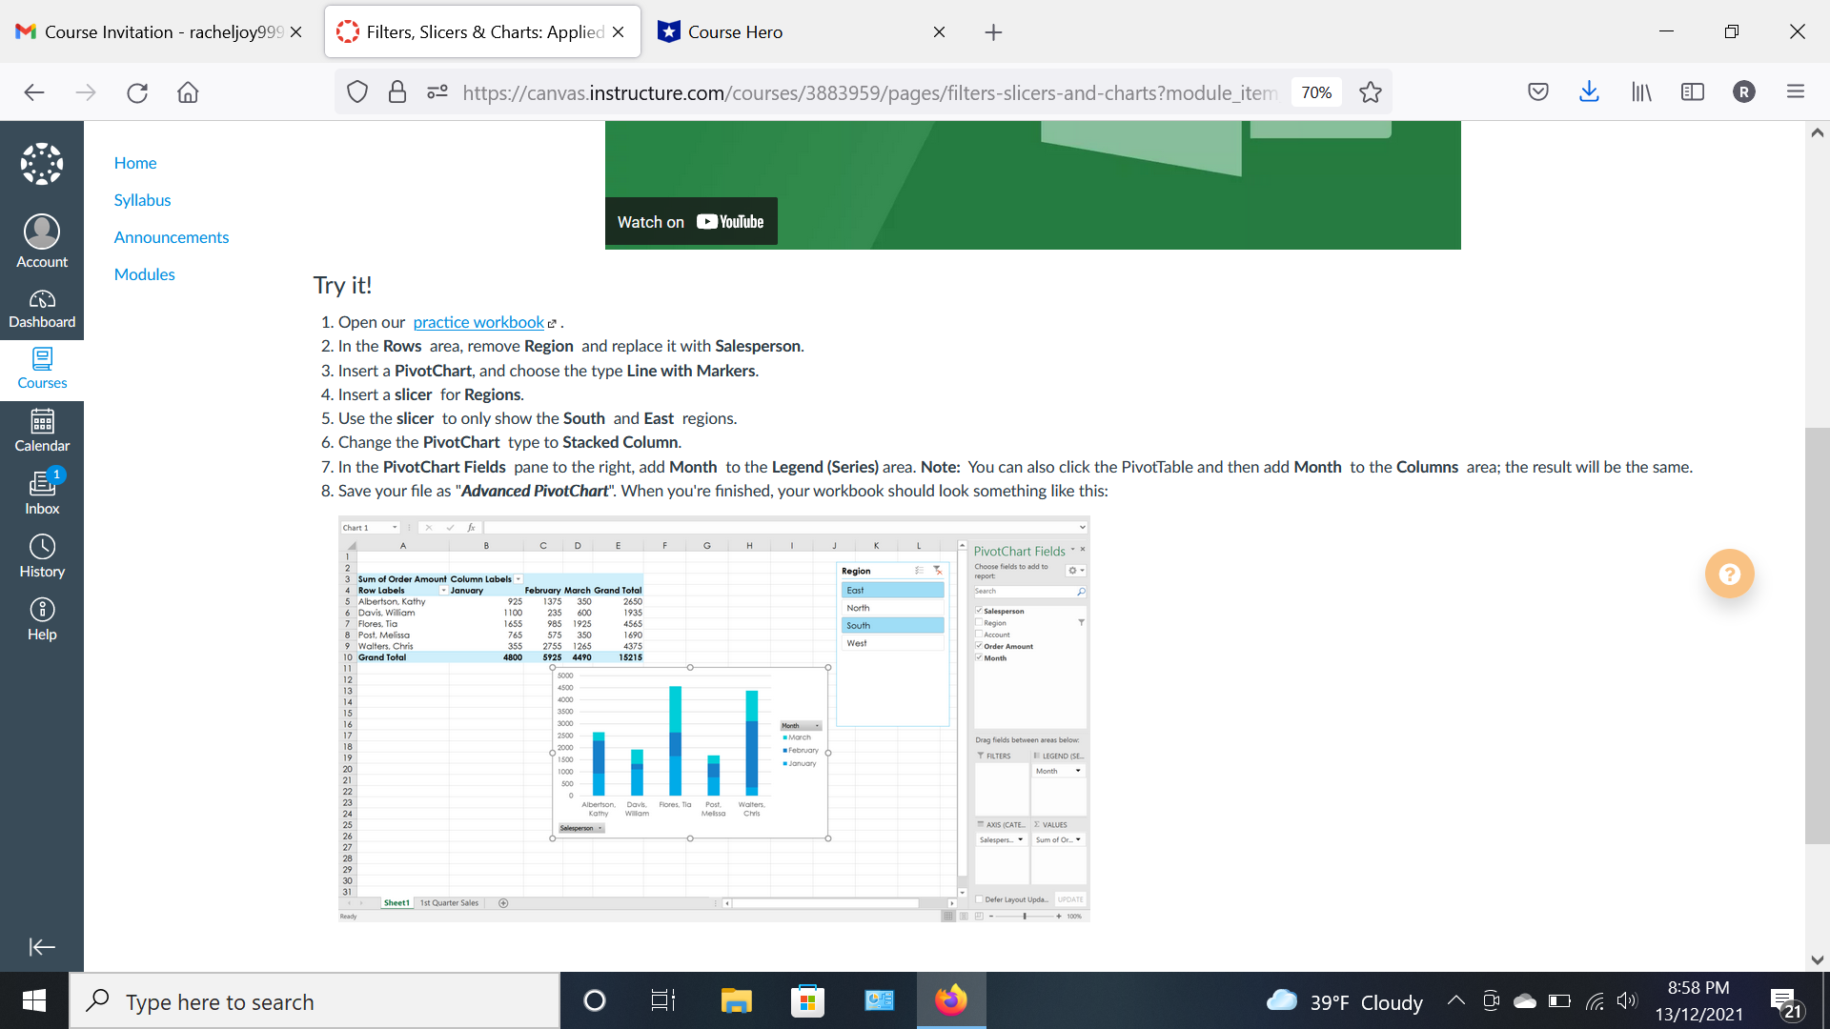Uncheck the Salesperson field checkbox
The width and height of the screenshot is (1830, 1029).
tap(979, 611)
